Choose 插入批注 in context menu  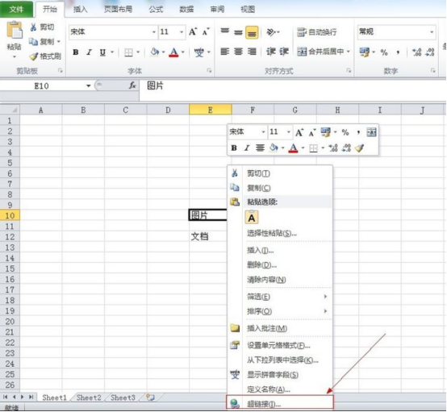point(280,328)
